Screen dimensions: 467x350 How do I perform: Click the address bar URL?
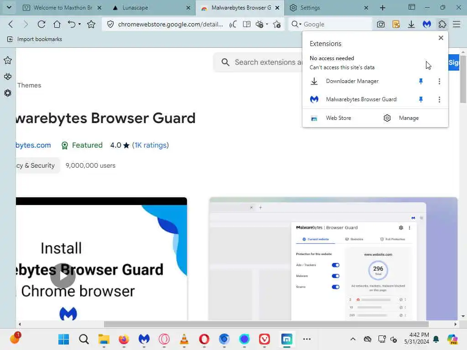tap(171, 25)
